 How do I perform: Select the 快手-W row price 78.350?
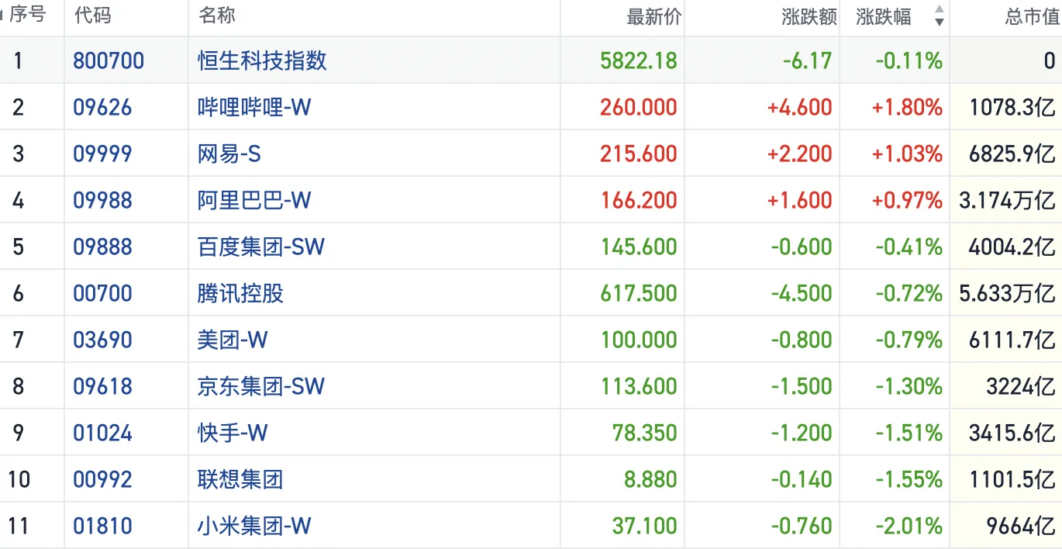pos(644,433)
